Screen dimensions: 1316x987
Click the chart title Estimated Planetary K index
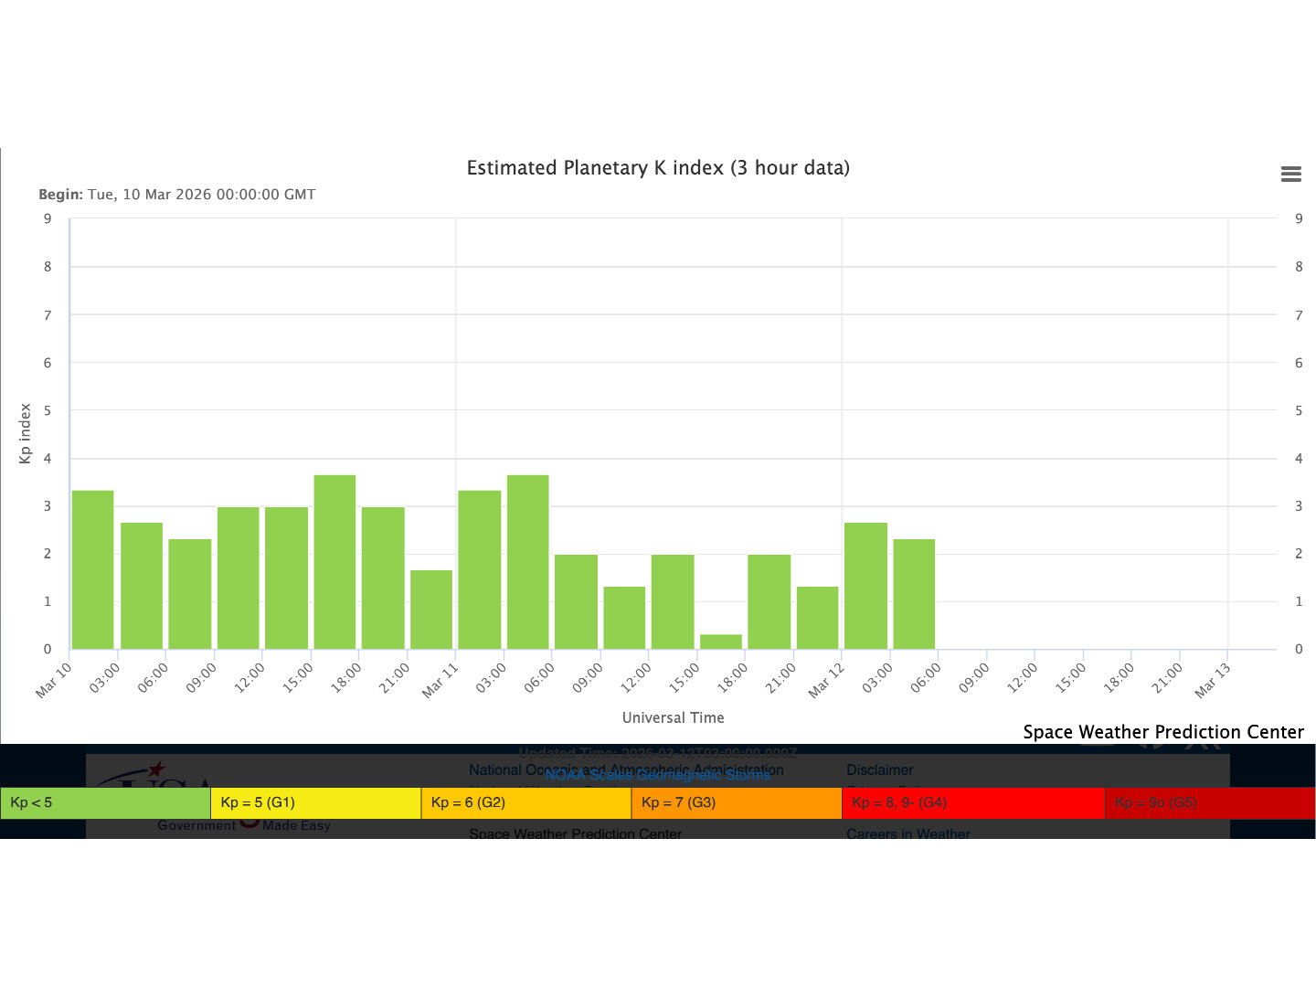pos(658,168)
